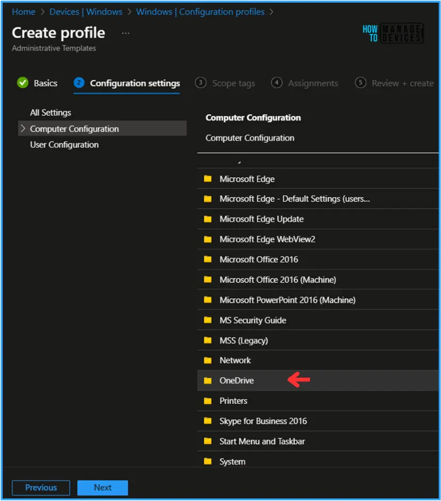The image size is (441, 501).
Task: Follow the Devices | Windows breadcrumb link
Action: click(x=86, y=12)
